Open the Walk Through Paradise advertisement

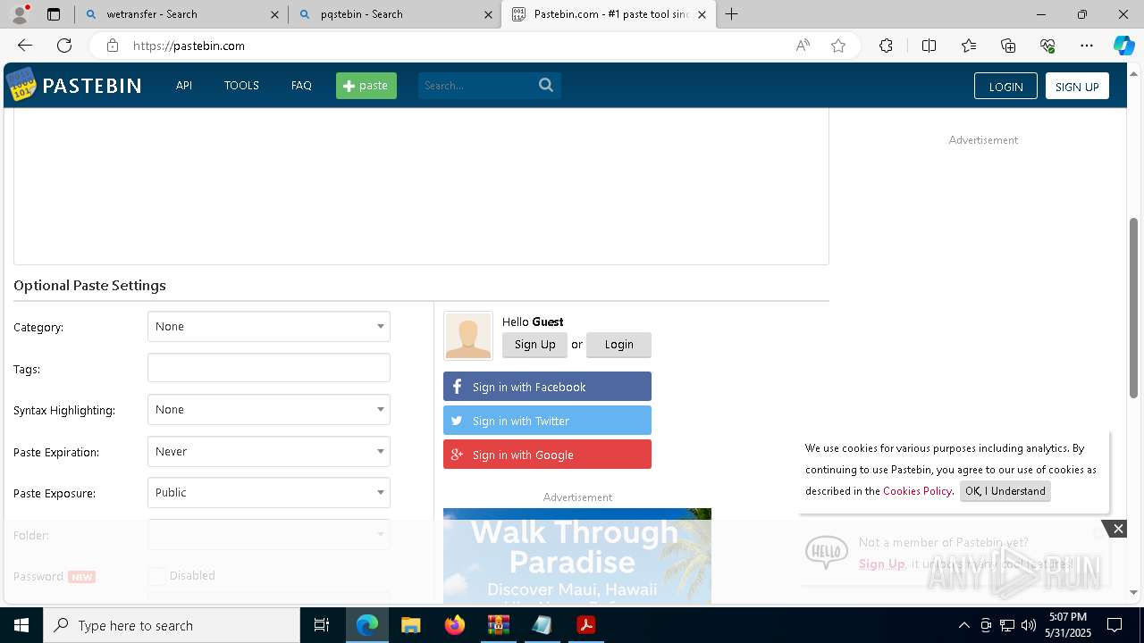pos(577,556)
